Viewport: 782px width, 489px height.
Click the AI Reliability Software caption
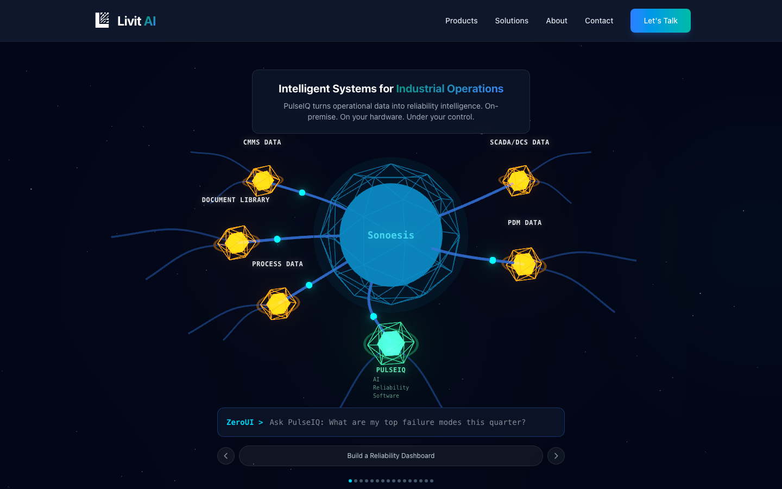[x=391, y=387]
